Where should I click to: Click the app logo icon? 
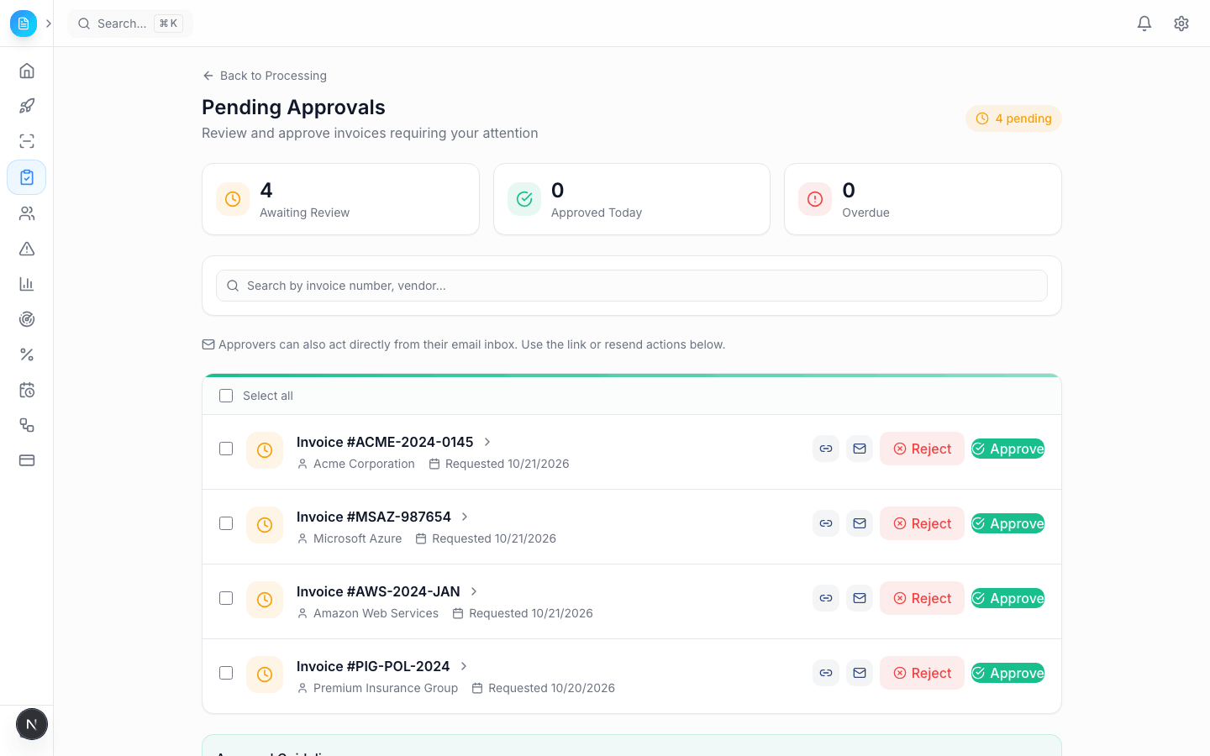pos(24,24)
